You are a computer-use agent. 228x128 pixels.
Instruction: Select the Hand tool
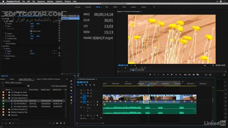click(x=71, y=100)
